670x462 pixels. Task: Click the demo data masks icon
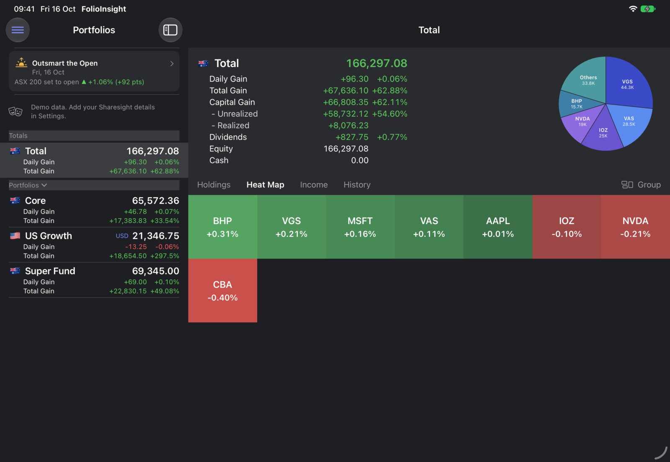coord(15,111)
